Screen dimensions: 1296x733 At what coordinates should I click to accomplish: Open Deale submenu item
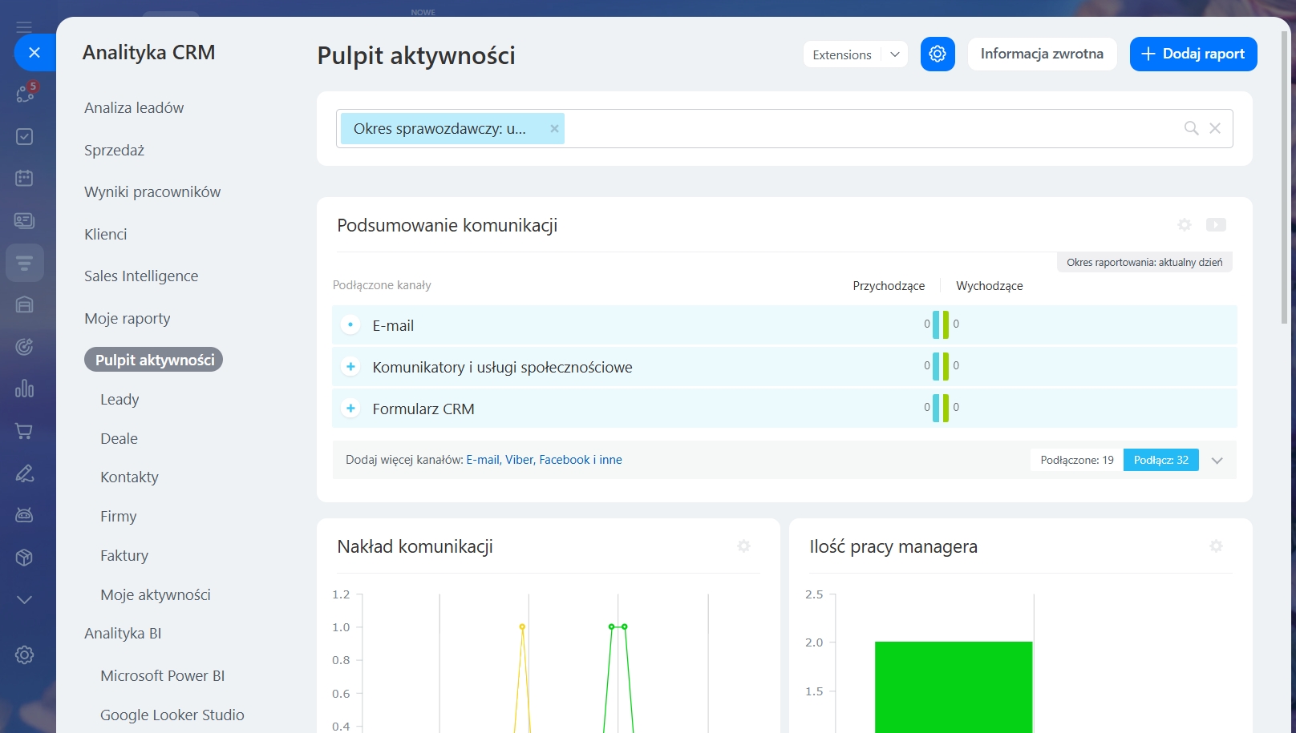tap(119, 438)
